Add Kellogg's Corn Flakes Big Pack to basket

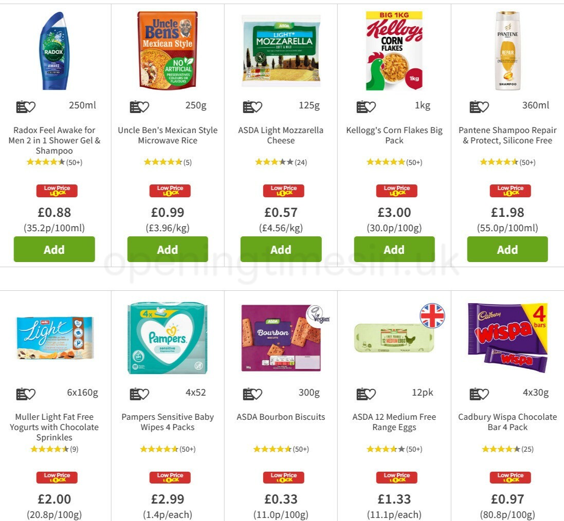394,249
